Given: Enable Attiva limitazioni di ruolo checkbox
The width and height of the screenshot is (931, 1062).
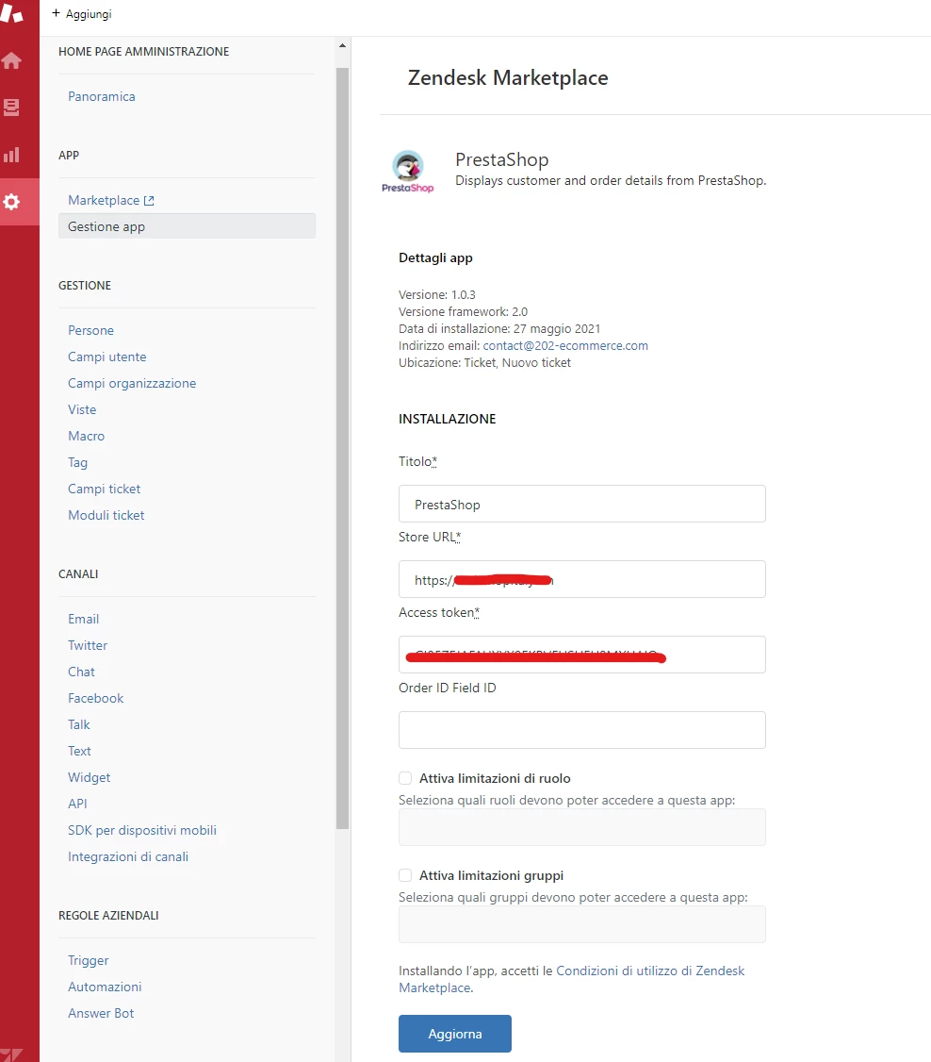Looking at the screenshot, I should tap(405, 778).
